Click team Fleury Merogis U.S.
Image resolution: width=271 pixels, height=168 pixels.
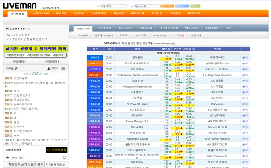[137, 121]
